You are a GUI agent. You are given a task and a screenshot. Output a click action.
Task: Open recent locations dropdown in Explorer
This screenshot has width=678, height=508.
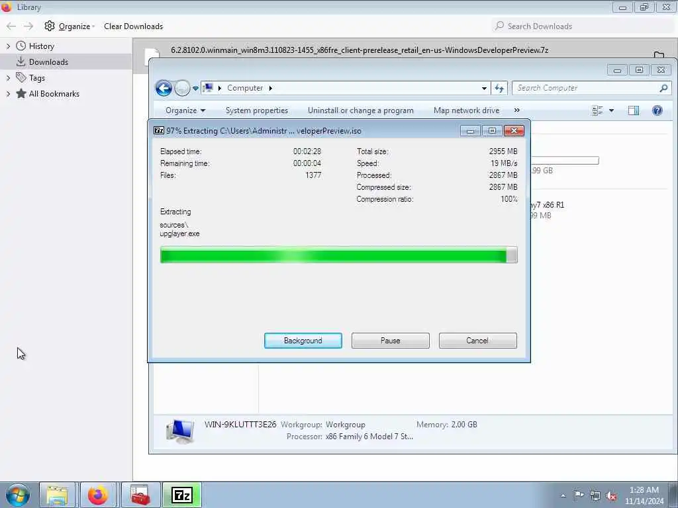pos(195,88)
